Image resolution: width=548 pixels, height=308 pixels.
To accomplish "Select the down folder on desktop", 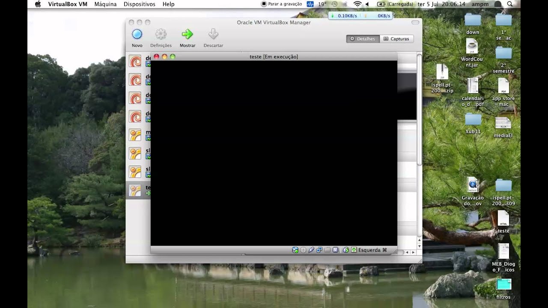I will tap(473, 23).
